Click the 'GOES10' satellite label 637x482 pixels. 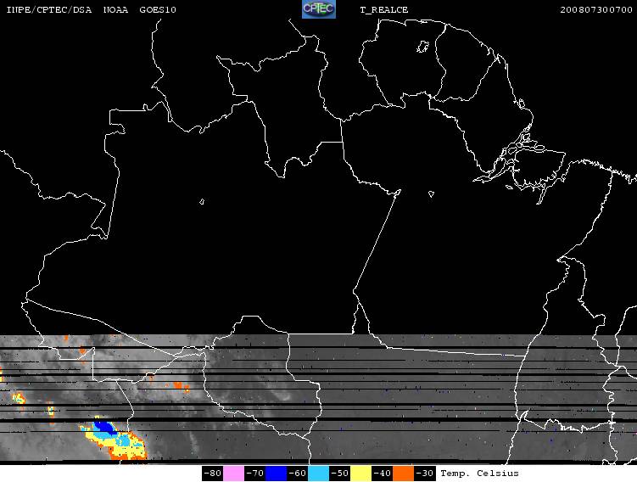pos(158,9)
